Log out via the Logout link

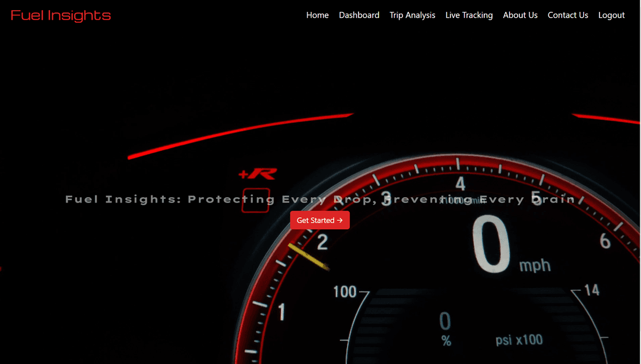(x=611, y=15)
